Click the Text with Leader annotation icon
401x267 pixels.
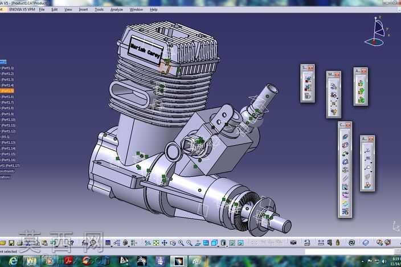pos(367,159)
